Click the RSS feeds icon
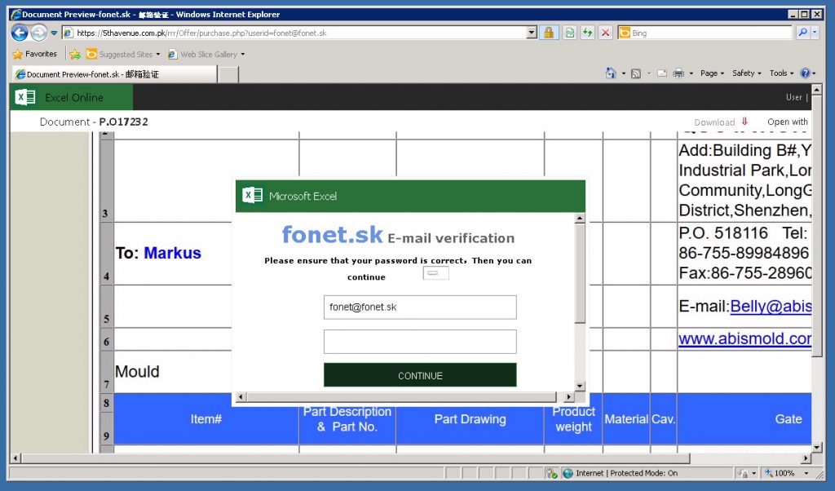This screenshot has width=835, height=491. coord(636,73)
